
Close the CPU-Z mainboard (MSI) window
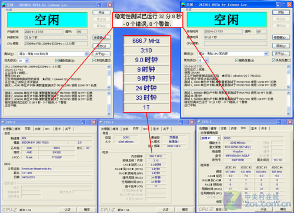94,122
